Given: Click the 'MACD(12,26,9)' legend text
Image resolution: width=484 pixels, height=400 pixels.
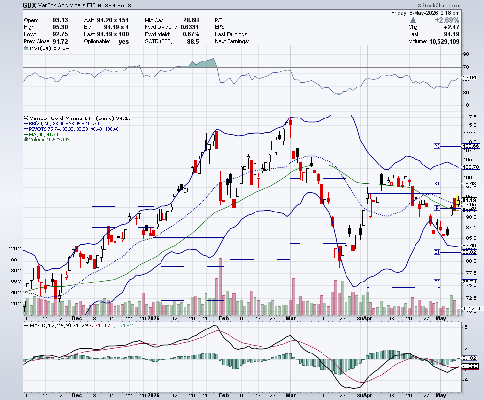Looking at the screenshot, I should [x=50, y=325].
